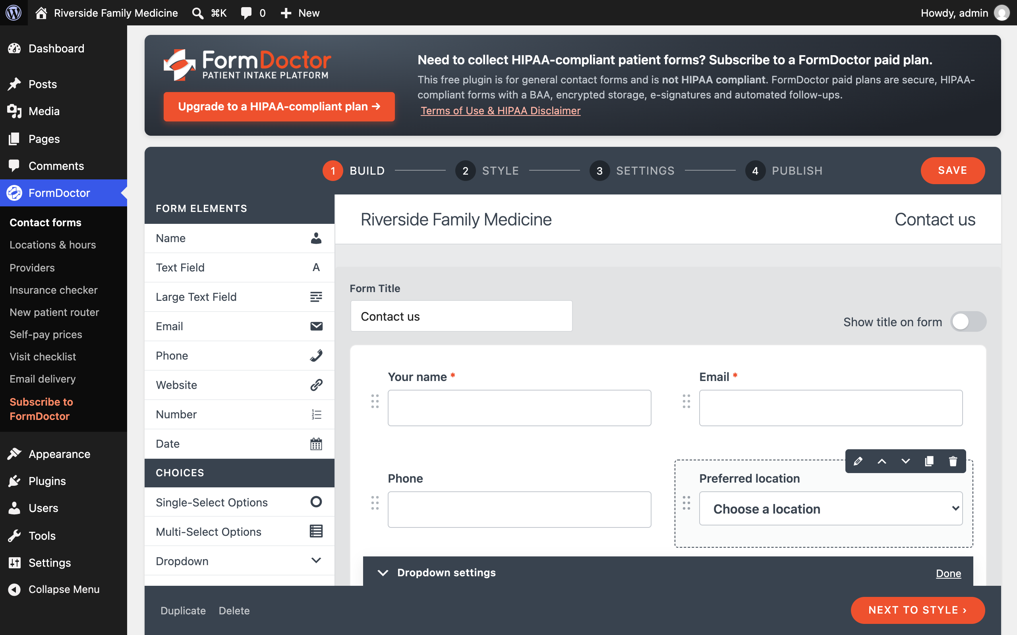
Task: Click the Email envelope icon in Form Elements
Action: click(x=316, y=326)
